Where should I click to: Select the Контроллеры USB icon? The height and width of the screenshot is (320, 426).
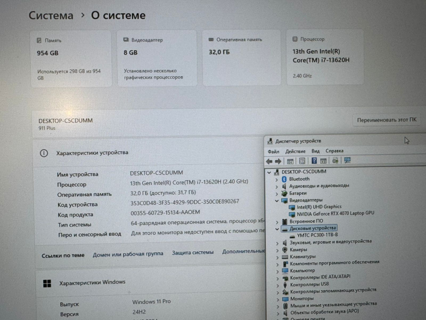pos(285,285)
